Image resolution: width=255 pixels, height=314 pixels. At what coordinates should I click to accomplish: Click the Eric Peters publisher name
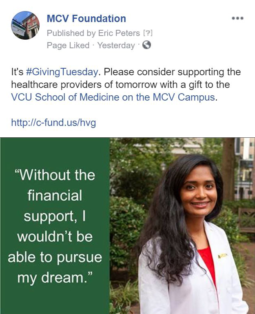(x=119, y=33)
